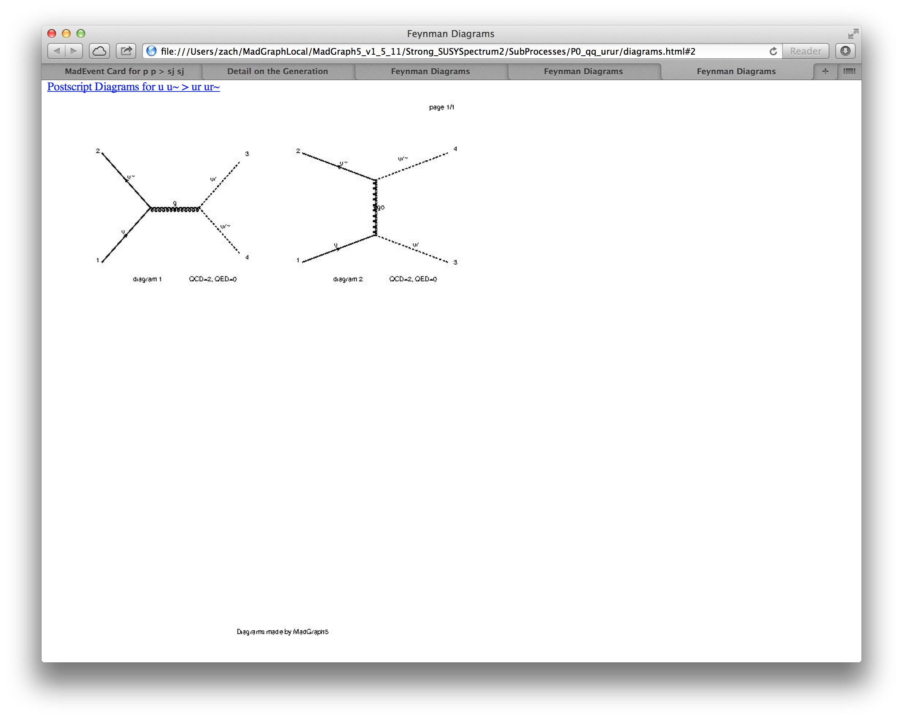Image resolution: width=903 pixels, height=720 pixels.
Task: Show the Downloads list
Action: coord(845,51)
